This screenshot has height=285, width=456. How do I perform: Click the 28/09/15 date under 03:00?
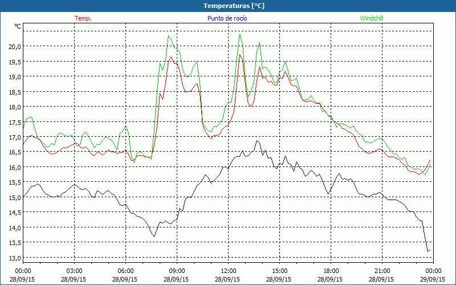click(x=74, y=279)
